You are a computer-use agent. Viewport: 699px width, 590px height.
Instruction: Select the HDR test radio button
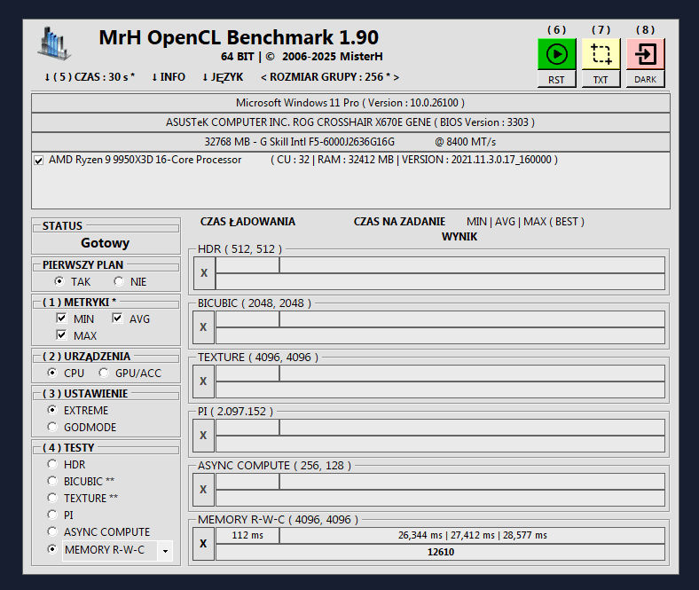click(52, 464)
